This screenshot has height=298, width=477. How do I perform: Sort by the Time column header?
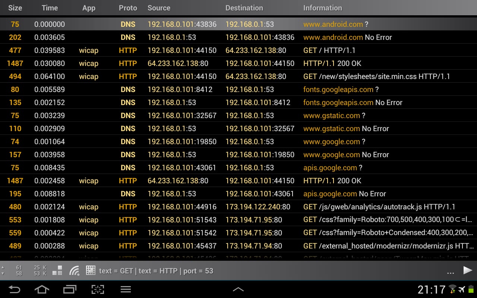(50, 8)
